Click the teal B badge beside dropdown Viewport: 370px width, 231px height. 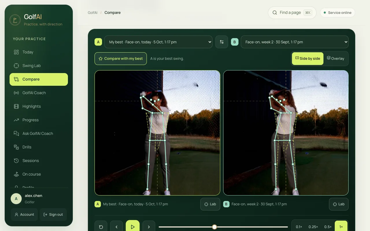tap(234, 42)
